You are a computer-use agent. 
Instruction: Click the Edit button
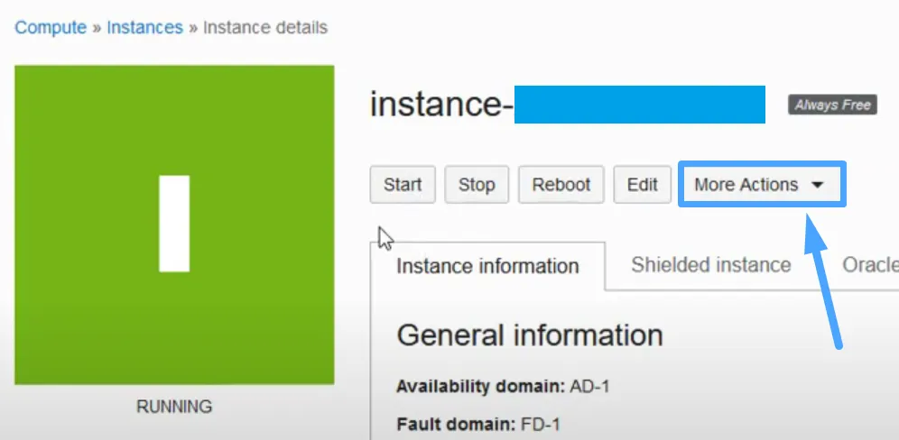pyautogui.click(x=642, y=185)
